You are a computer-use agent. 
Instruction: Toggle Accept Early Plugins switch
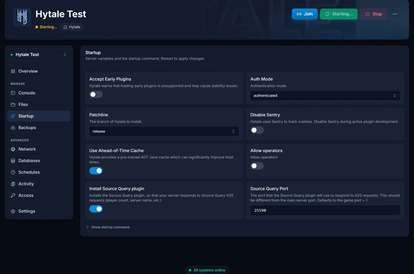[96, 94]
